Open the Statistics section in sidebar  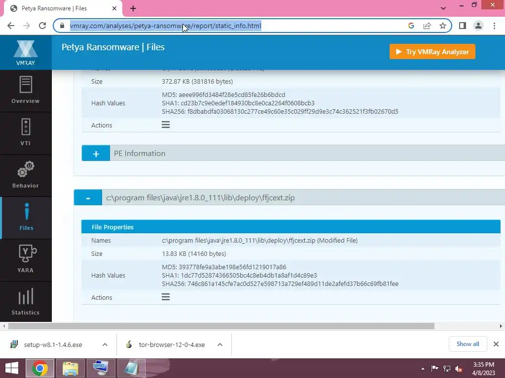pos(26,302)
